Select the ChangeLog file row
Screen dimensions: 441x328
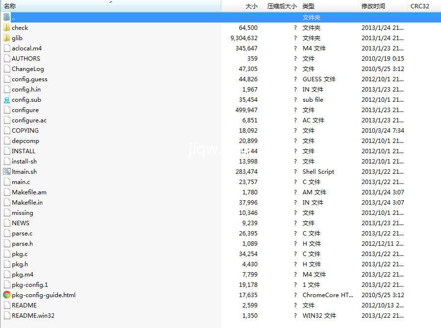tap(28, 69)
